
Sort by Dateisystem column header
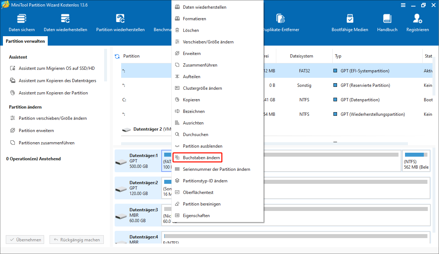tap(301, 56)
